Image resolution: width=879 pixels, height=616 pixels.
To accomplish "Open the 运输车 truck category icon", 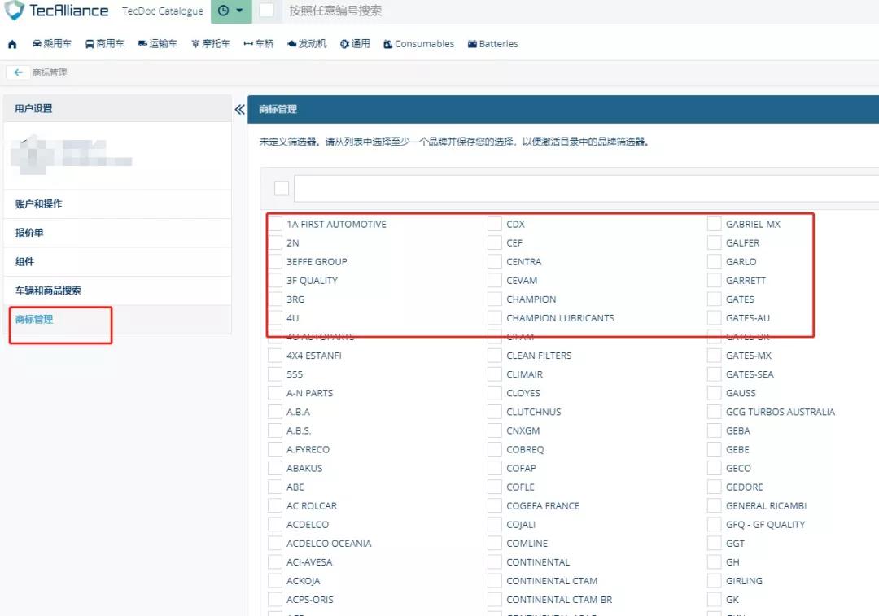I will 157,43.
